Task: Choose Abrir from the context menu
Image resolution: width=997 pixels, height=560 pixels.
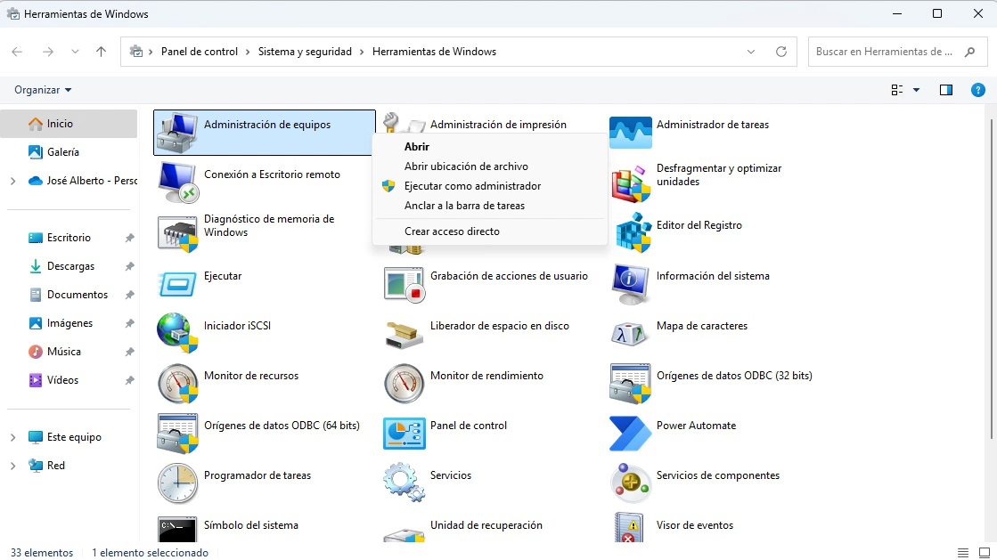Action: tap(490, 147)
